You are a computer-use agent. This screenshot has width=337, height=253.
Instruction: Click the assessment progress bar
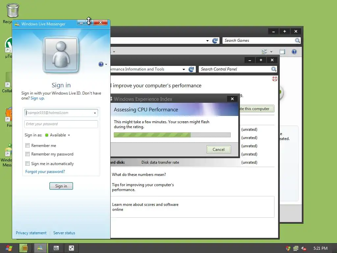pyautogui.click(x=172, y=135)
